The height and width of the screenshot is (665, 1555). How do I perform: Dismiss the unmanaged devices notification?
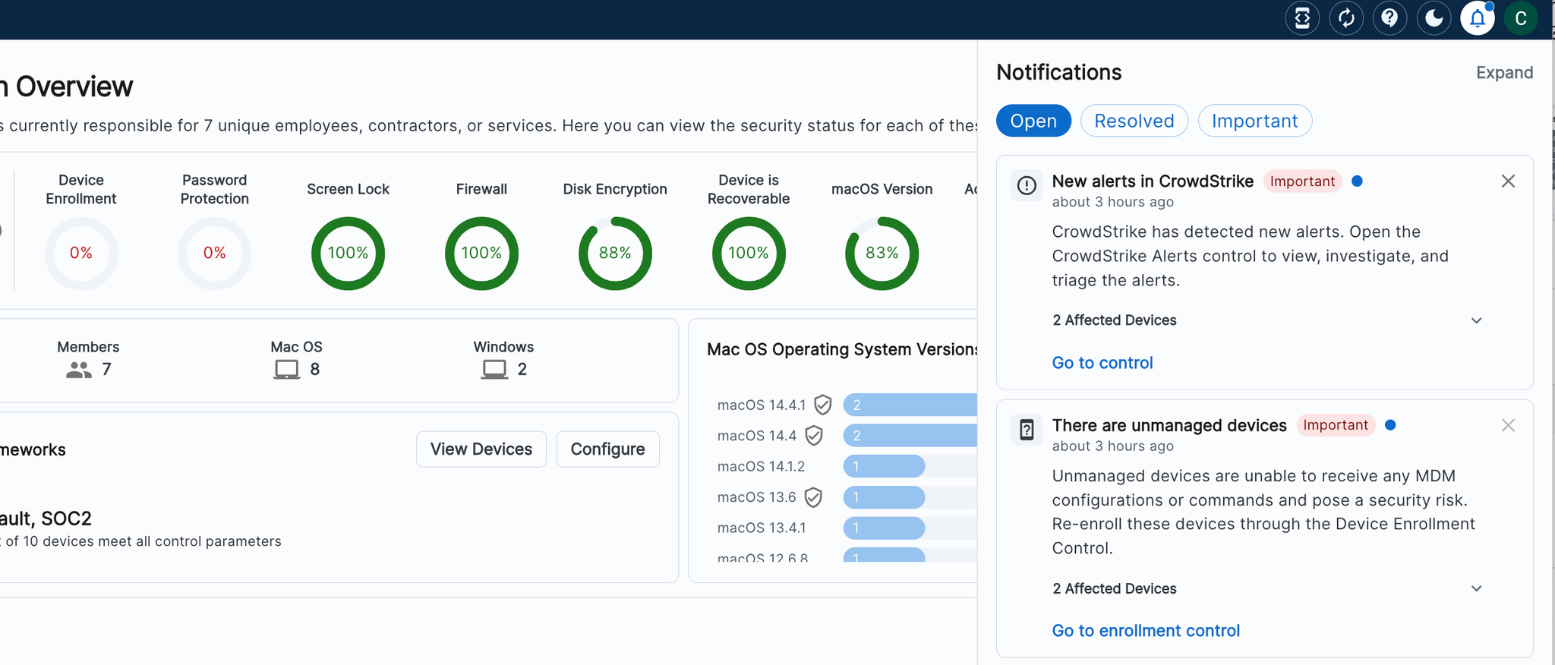point(1508,426)
